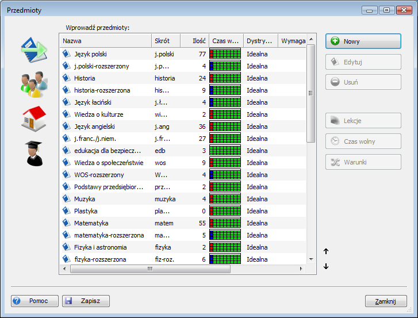Click the move up arrow icon
418x318 pixels.
(x=326, y=251)
